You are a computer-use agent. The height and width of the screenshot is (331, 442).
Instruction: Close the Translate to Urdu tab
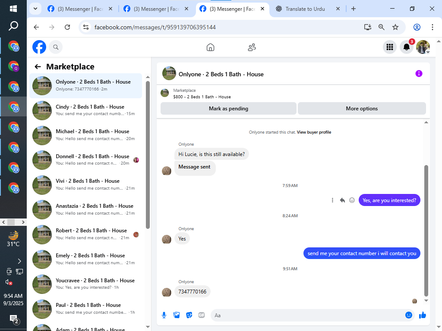(338, 9)
